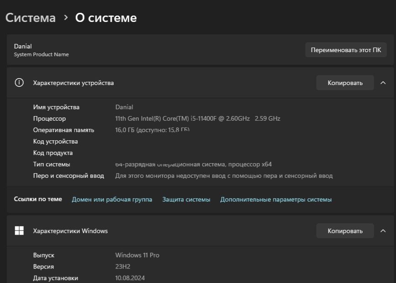The height and width of the screenshot is (283, 396).
Task: Click the Версия label
Action: 43,267
